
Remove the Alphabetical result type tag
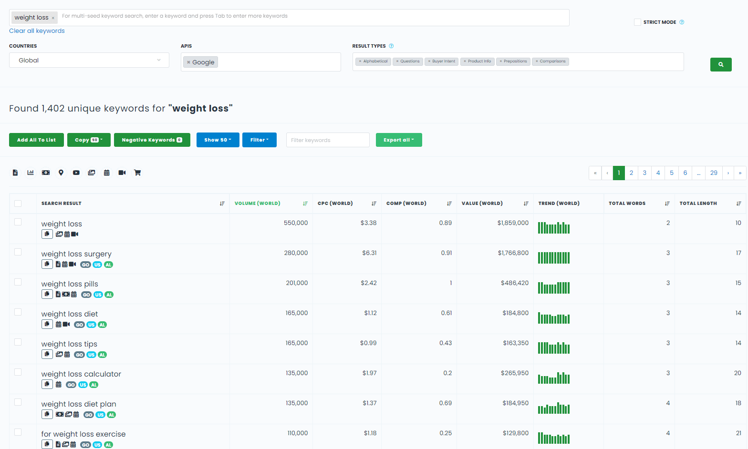360,61
